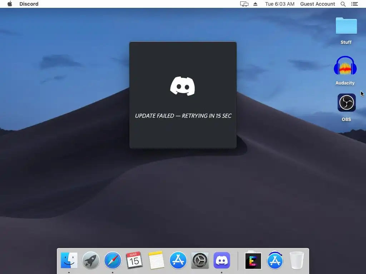Launch Safari from the Dock
366x274 pixels.
point(113,260)
